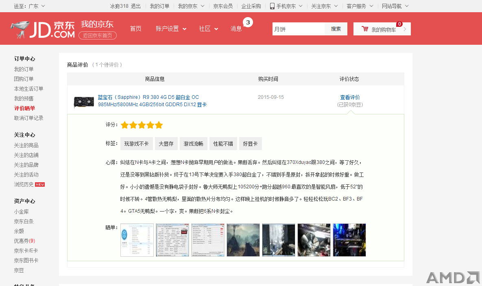Open 京东白条 in the sidebar

pos(24,221)
